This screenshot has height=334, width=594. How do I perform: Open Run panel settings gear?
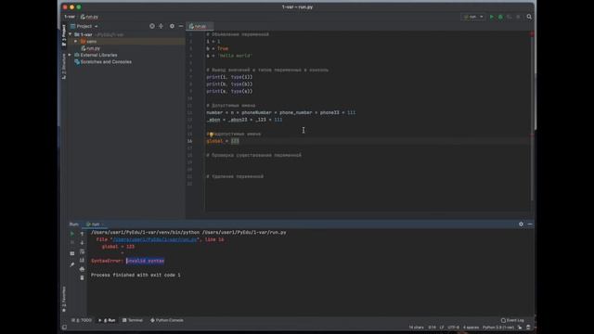[x=521, y=225]
